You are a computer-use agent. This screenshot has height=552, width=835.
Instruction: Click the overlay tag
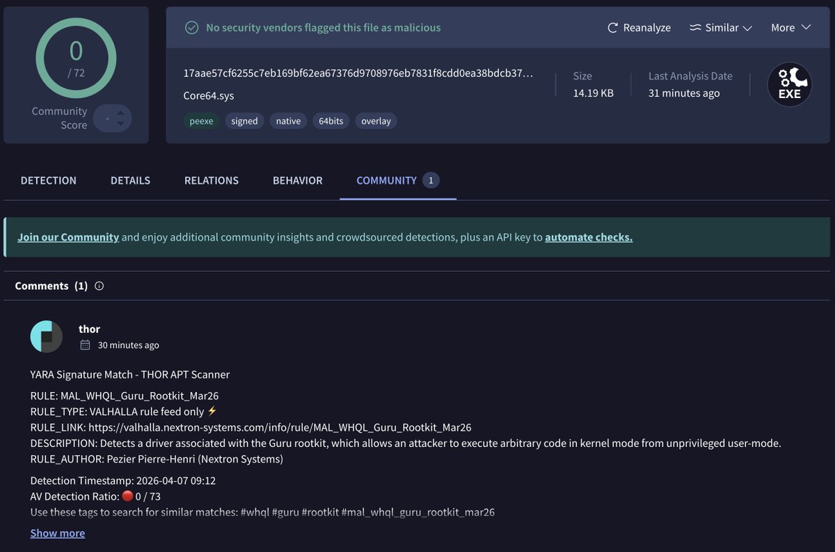click(376, 121)
